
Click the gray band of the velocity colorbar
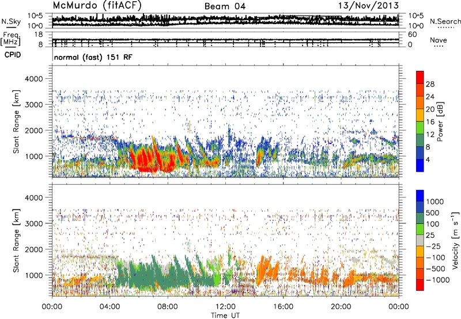[x=420, y=241]
